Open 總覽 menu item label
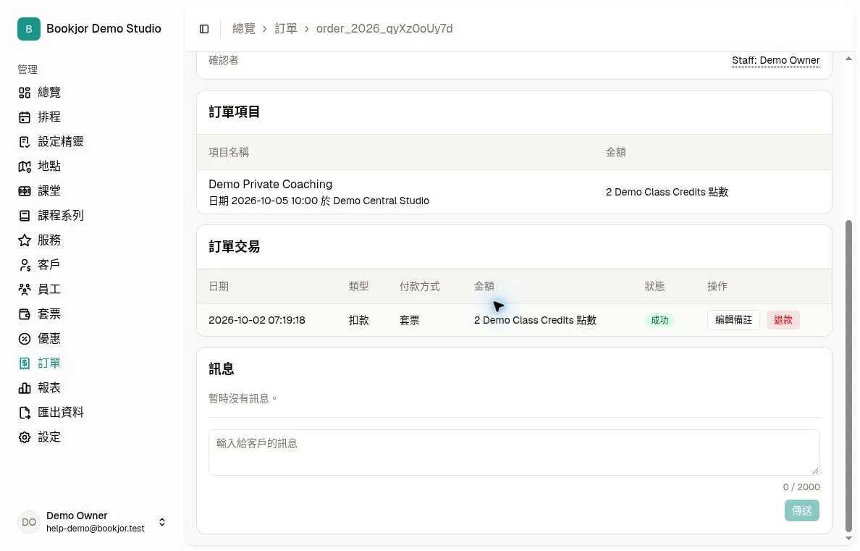Image resolution: width=860 pixels, height=551 pixels. tap(49, 92)
